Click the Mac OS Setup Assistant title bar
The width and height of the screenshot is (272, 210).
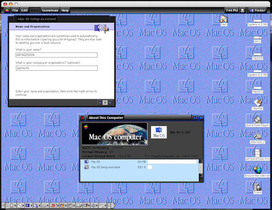(62, 19)
